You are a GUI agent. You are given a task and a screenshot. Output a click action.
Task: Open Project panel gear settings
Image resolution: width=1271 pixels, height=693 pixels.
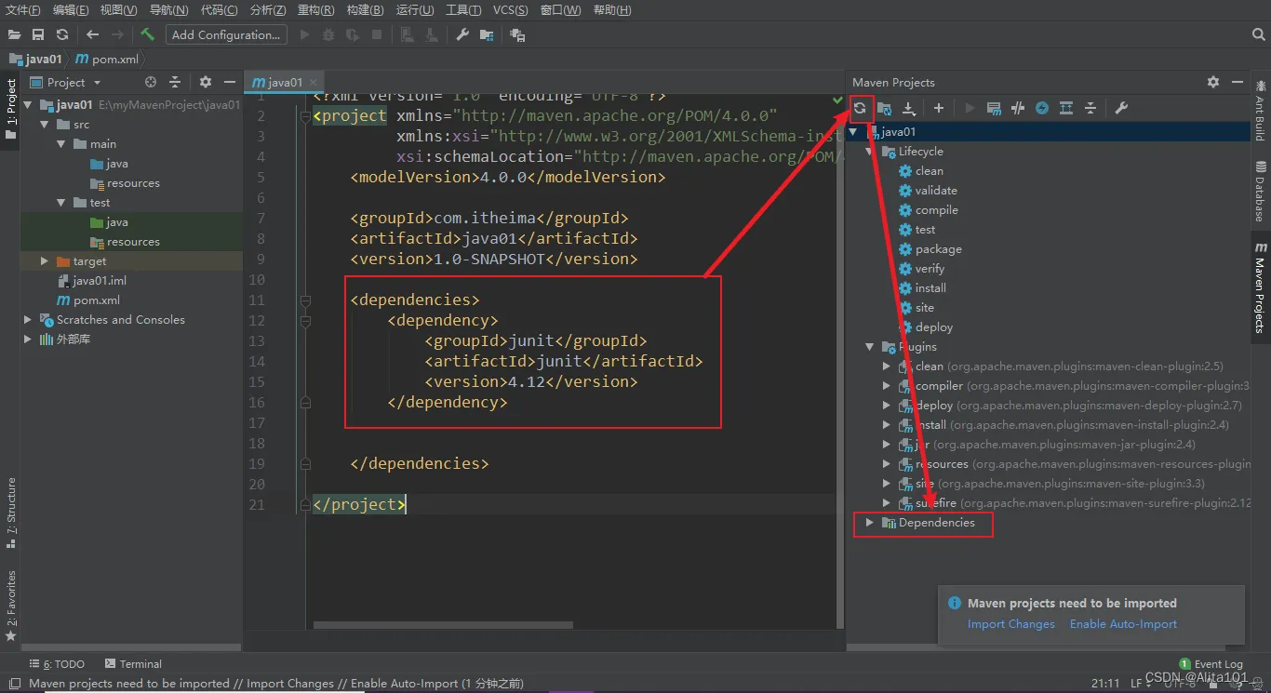click(x=206, y=82)
